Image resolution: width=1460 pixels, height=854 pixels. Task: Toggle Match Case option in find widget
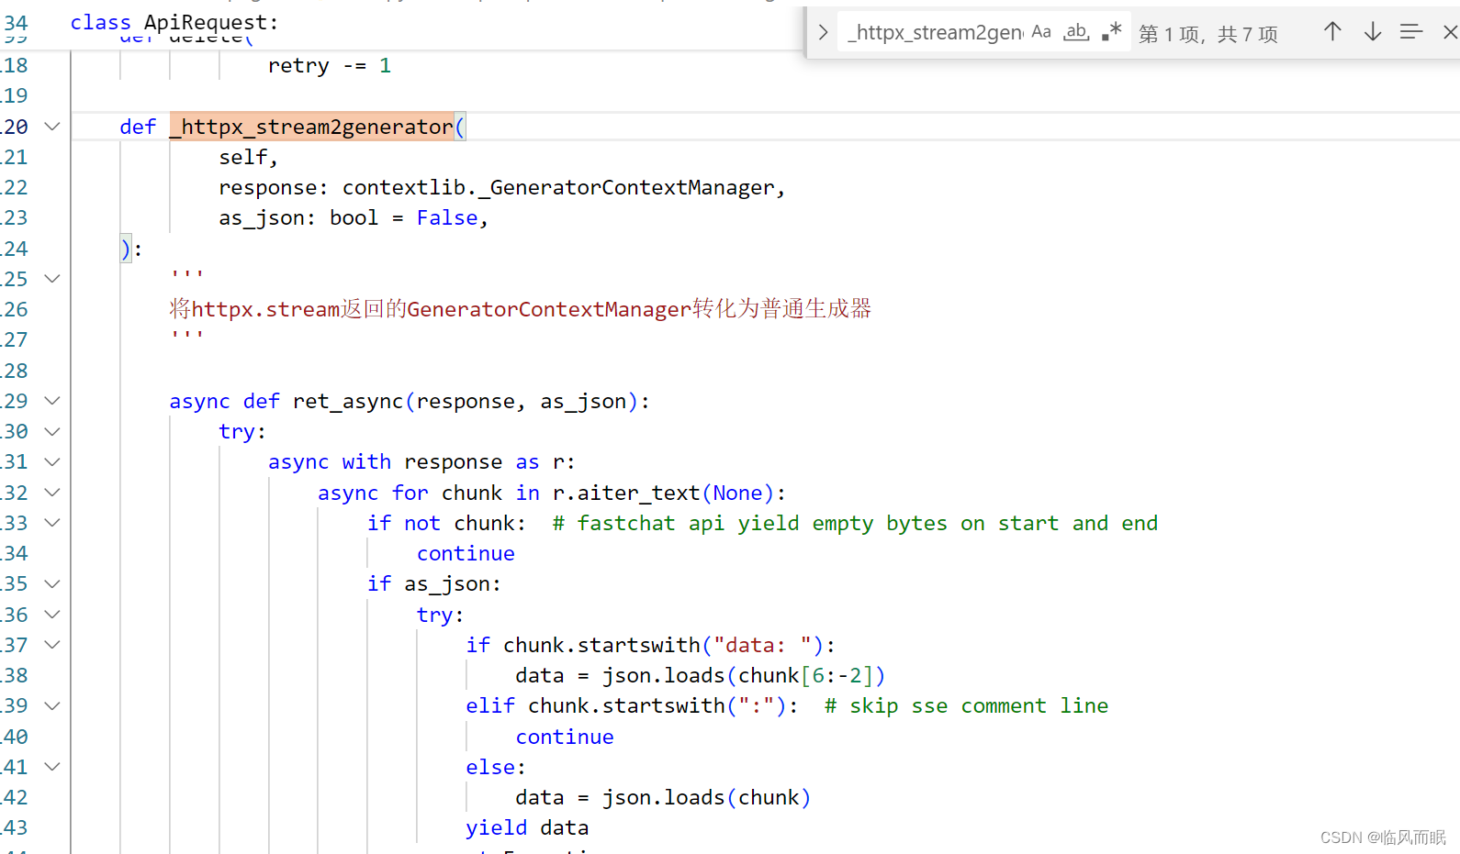[1041, 32]
